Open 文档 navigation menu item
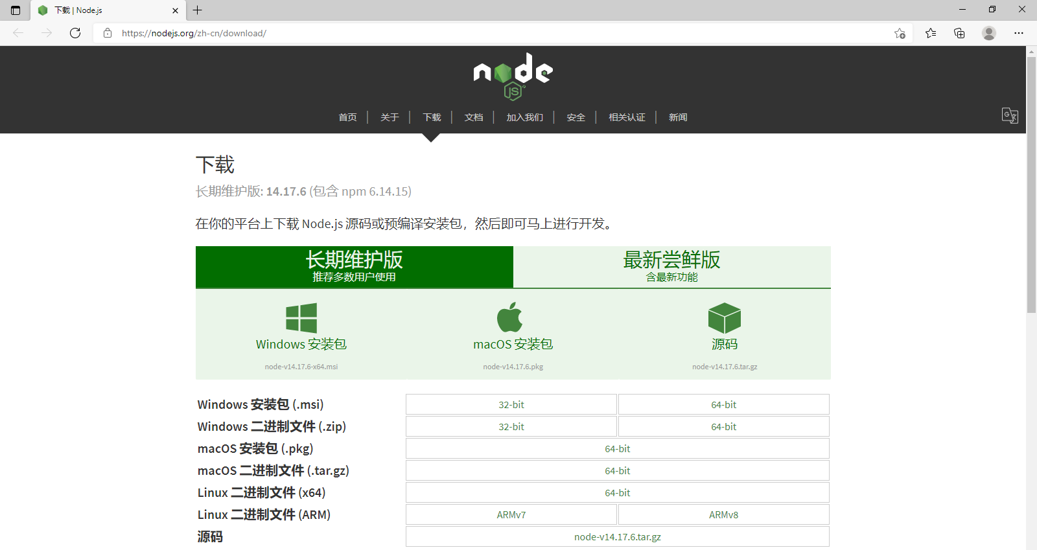 tap(474, 117)
